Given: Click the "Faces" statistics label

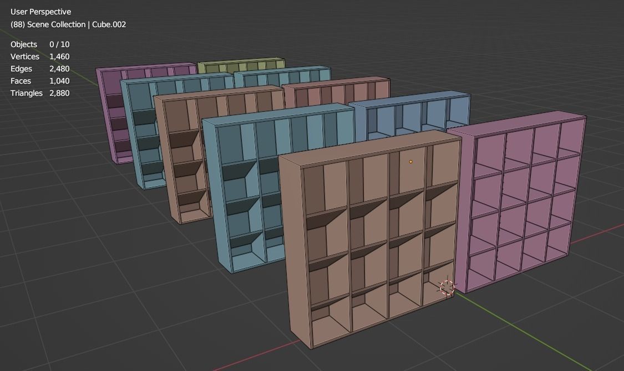Looking at the screenshot, I should click(21, 81).
